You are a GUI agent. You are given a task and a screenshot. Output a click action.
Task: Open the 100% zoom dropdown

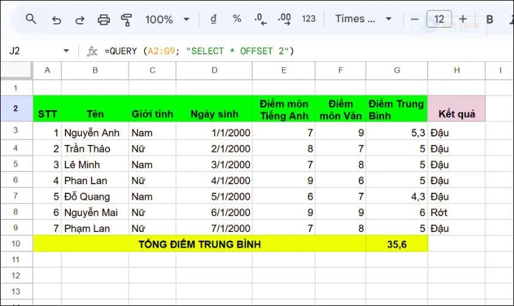pyautogui.click(x=167, y=20)
